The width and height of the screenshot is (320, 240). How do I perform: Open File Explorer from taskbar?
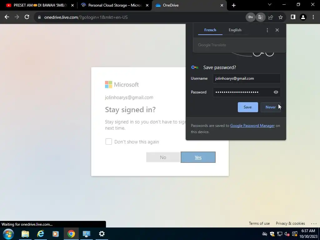pos(25,234)
